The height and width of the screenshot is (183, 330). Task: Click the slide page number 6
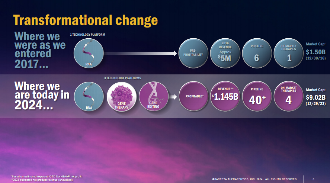313,179
